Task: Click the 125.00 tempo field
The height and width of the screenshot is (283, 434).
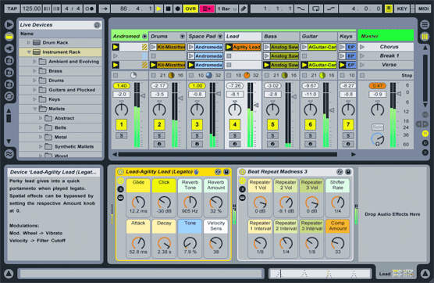Action: point(31,9)
